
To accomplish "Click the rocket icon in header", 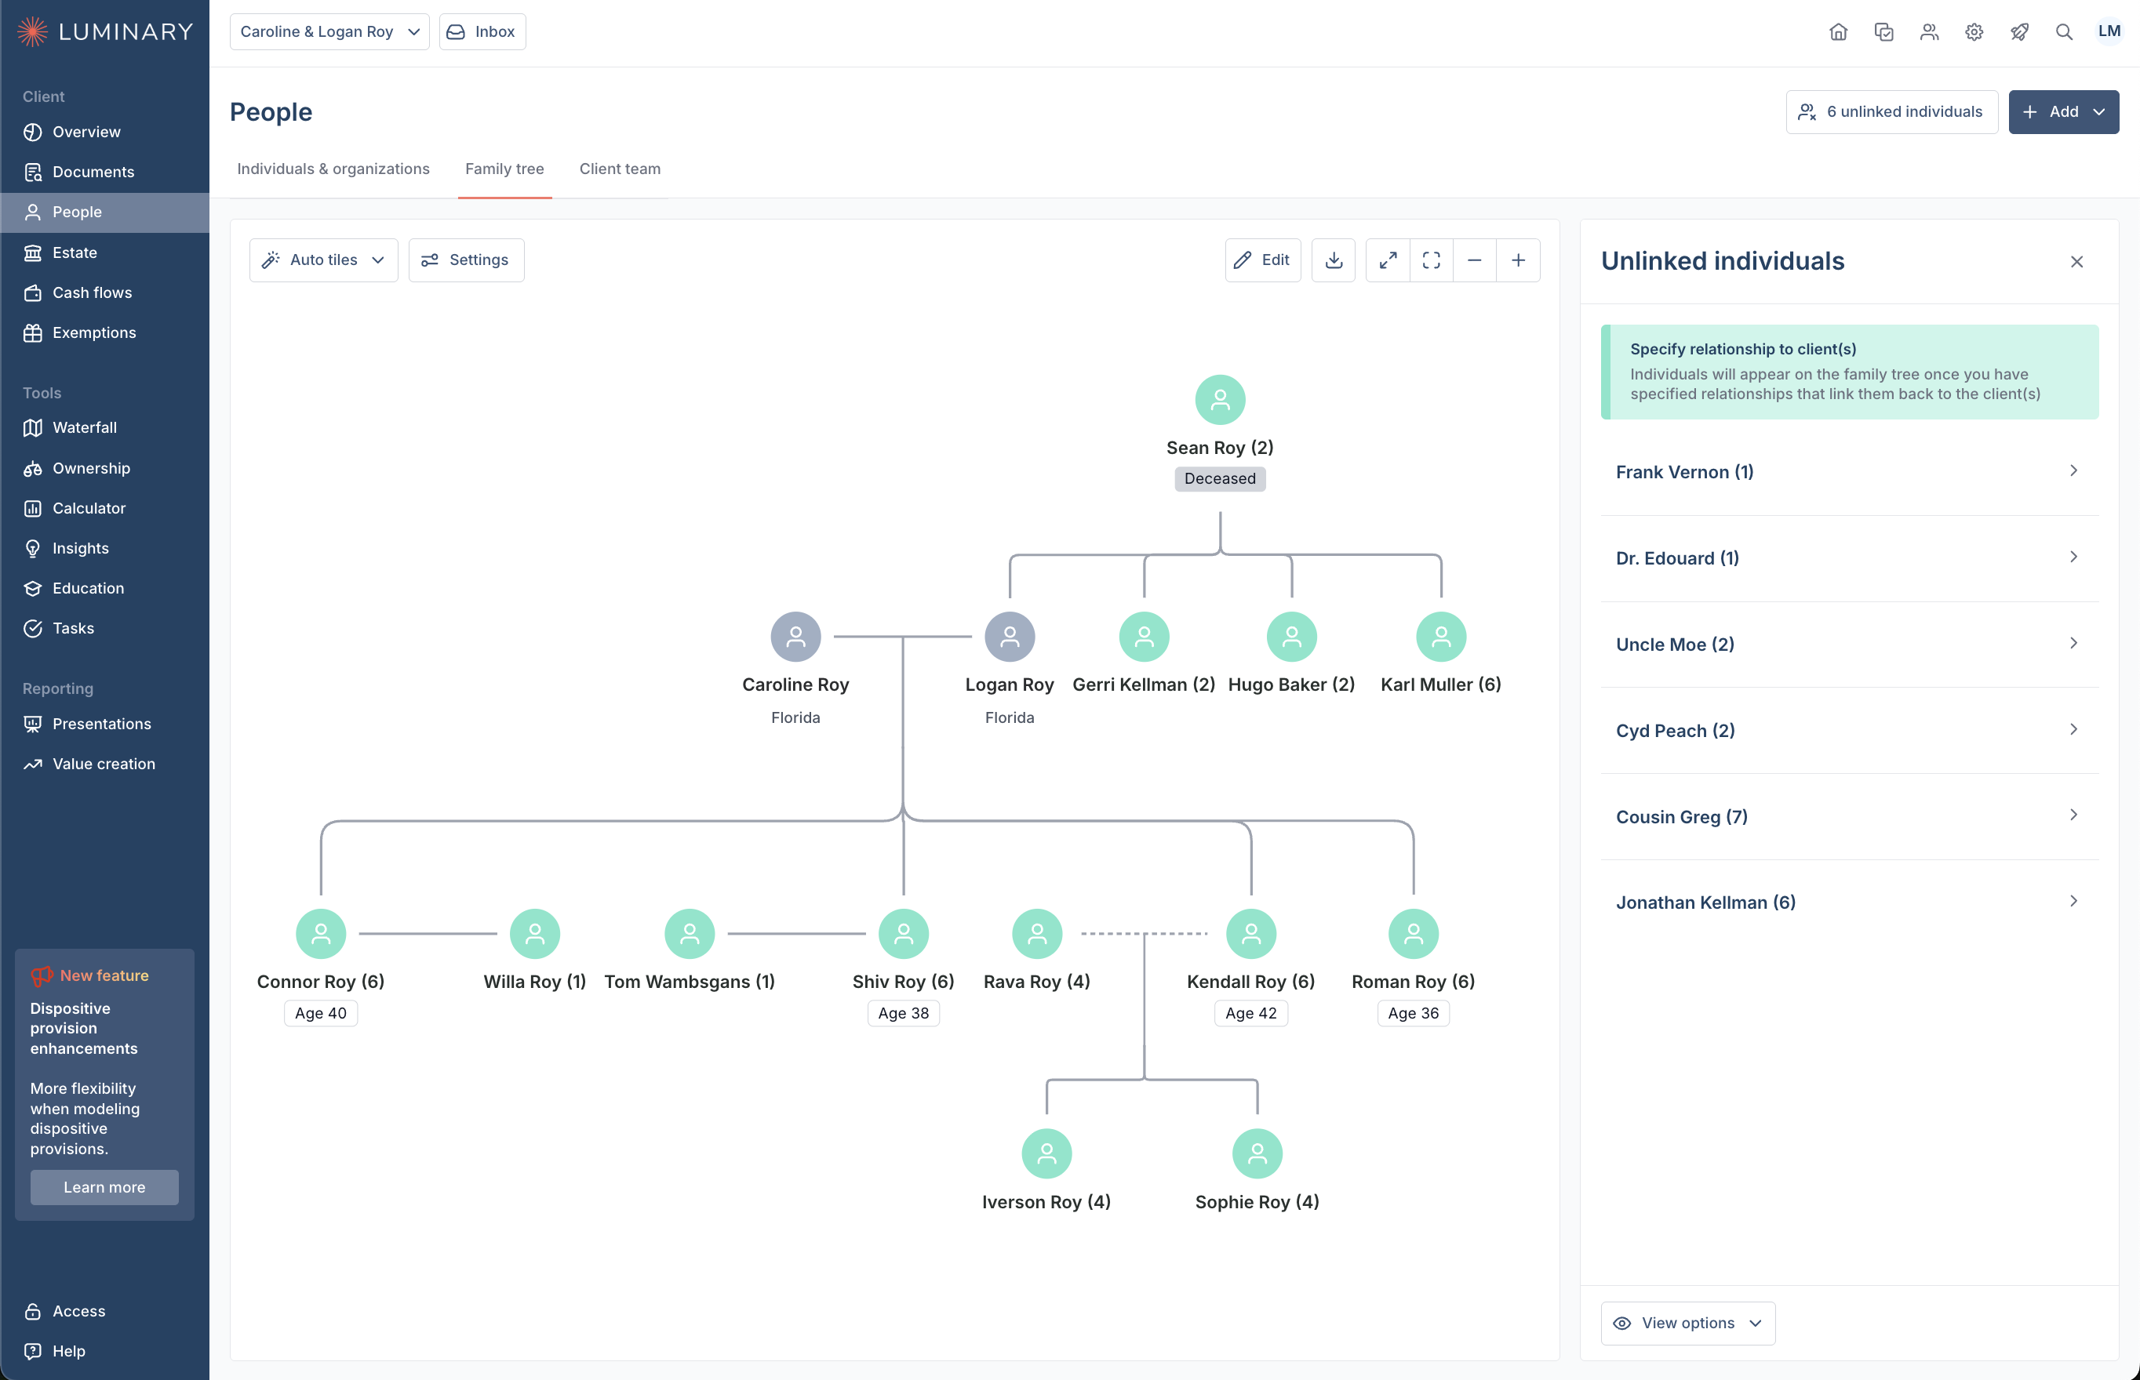I will coord(2019,32).
